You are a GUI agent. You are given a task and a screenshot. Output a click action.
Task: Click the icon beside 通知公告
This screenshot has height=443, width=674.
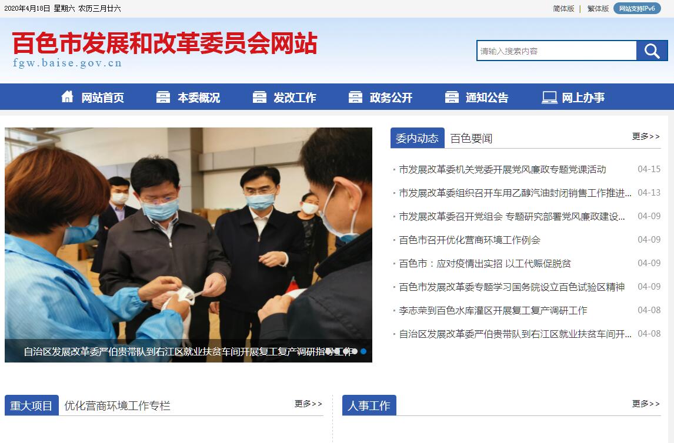pos(451,97)
